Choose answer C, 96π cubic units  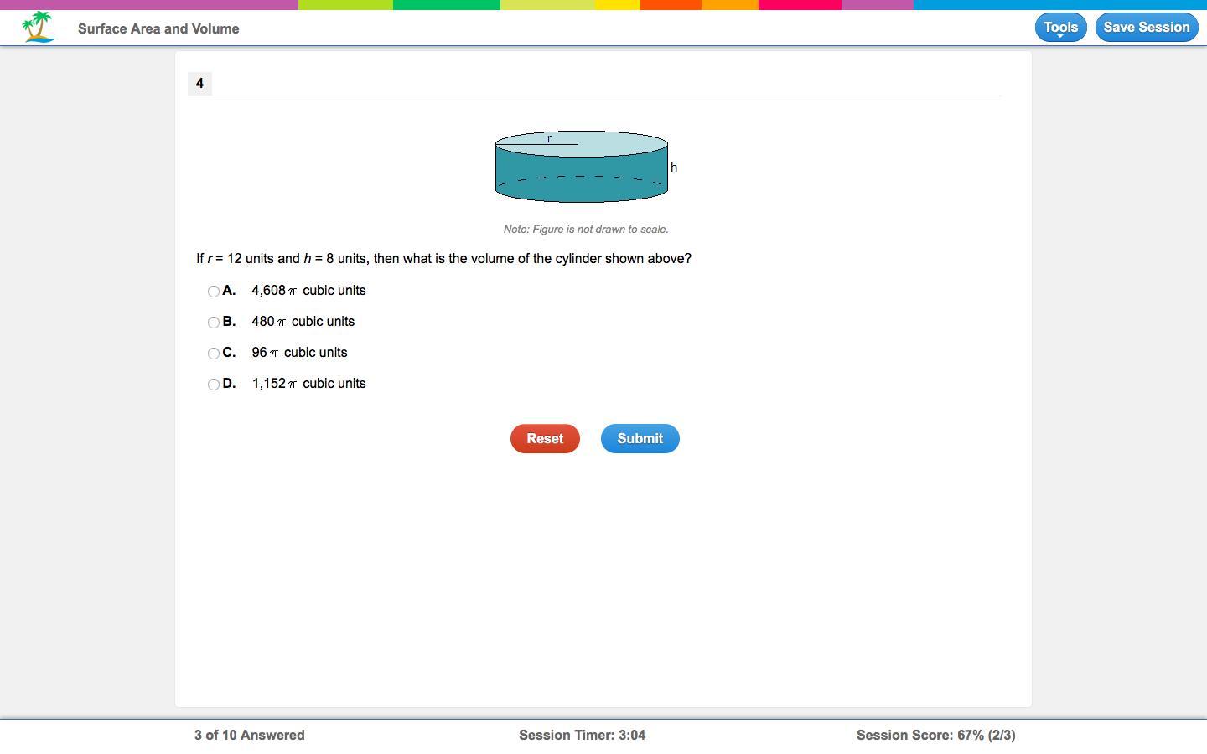[214, 354]
